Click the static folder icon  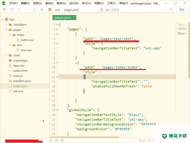point(10,55)
